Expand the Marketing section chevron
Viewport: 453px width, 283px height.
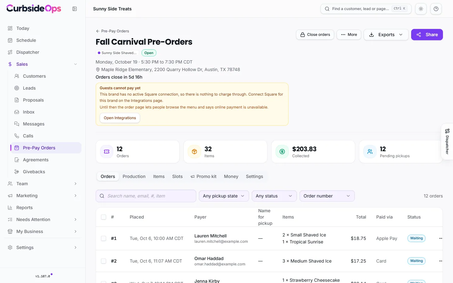point(75,196)
